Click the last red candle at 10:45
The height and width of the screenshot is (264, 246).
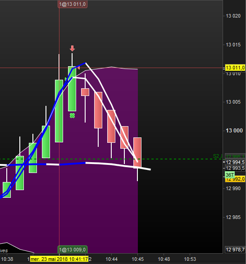pyautogui.click(x=137, y=153)
